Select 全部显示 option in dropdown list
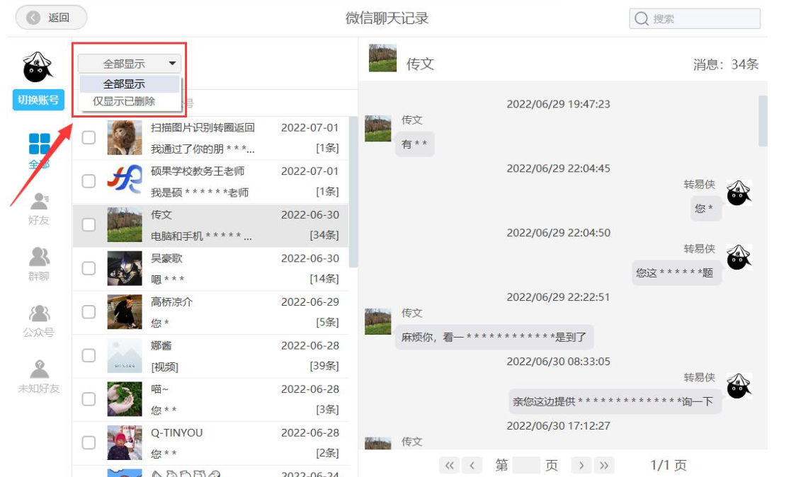The width and height of the screenshot is (808, 477). tap(130, 84)
